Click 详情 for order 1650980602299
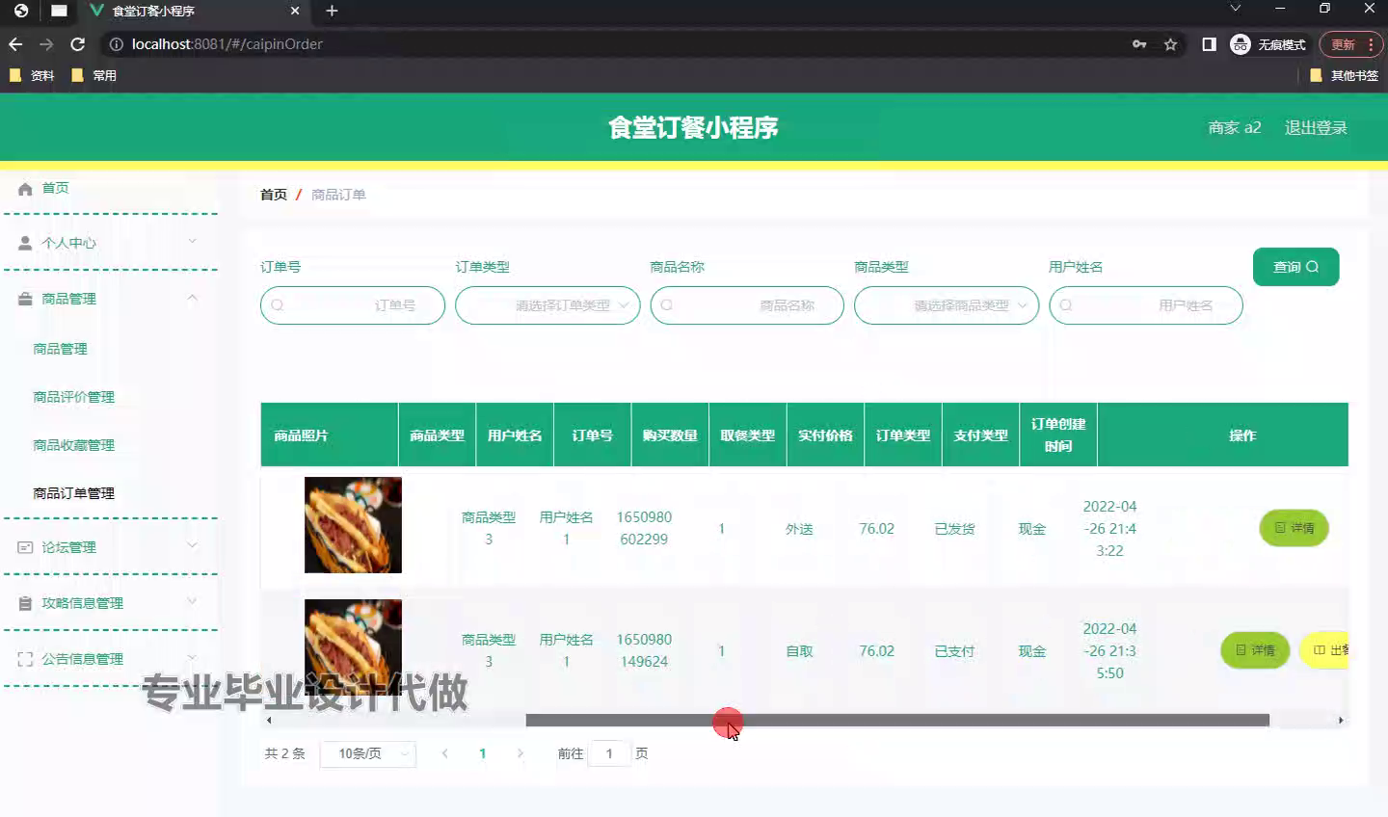This screenshot has height=817, width=1388. pyautogui.click(x=1294, y=528)
